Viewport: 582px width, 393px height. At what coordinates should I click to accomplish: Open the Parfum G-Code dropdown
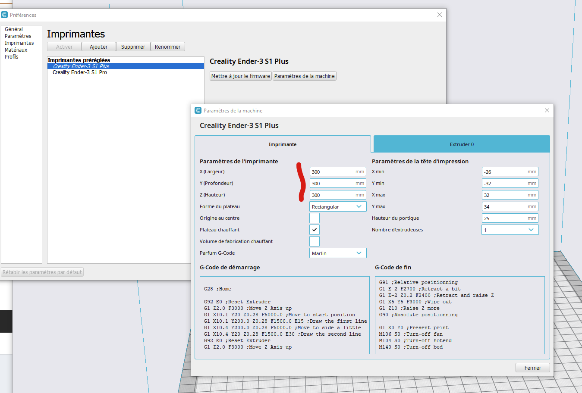338,253
